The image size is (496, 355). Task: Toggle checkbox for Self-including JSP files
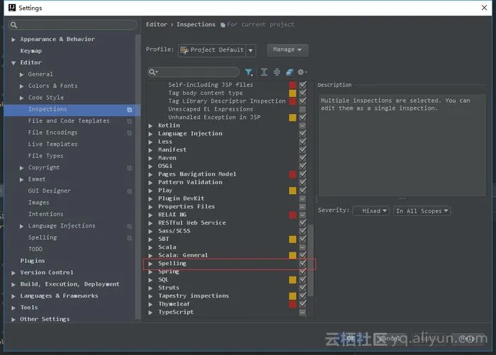[303, 85]
